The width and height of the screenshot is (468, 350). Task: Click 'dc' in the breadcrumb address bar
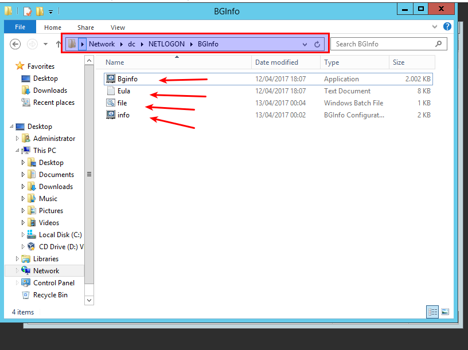point(133,44)
